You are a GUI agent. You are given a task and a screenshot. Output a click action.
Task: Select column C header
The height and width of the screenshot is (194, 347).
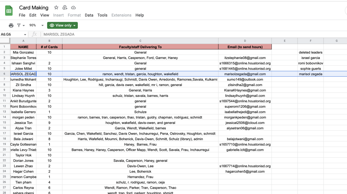pyautogui.click(x=140, y=41)
